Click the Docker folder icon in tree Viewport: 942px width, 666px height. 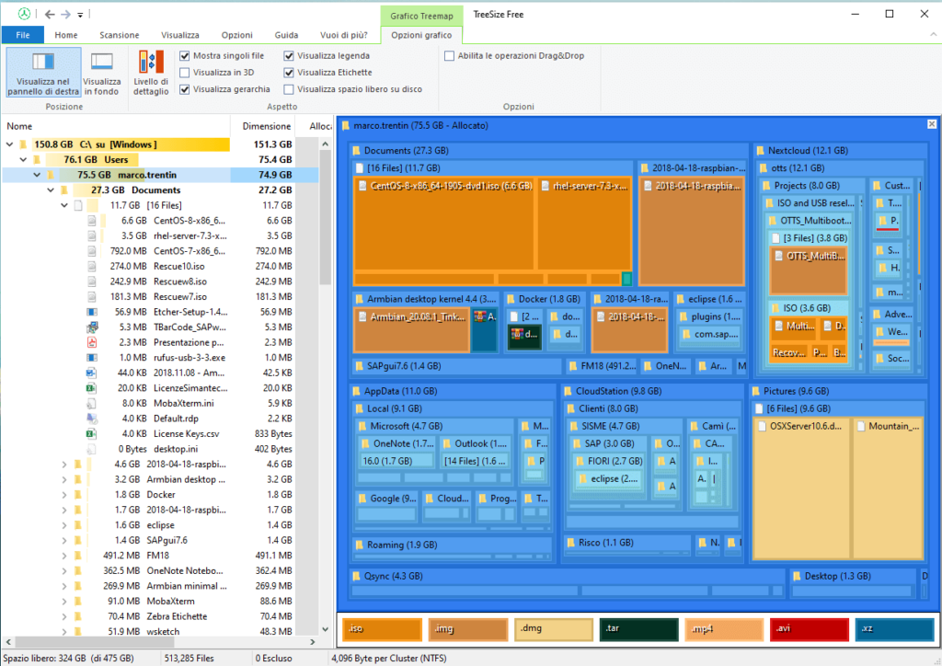coord(78,495)
